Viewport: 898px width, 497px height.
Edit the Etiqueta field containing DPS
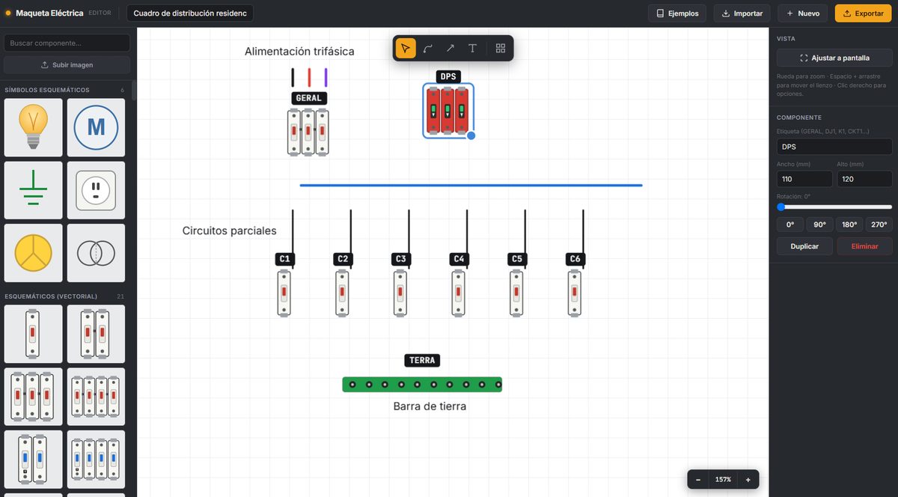pos(834,147)
